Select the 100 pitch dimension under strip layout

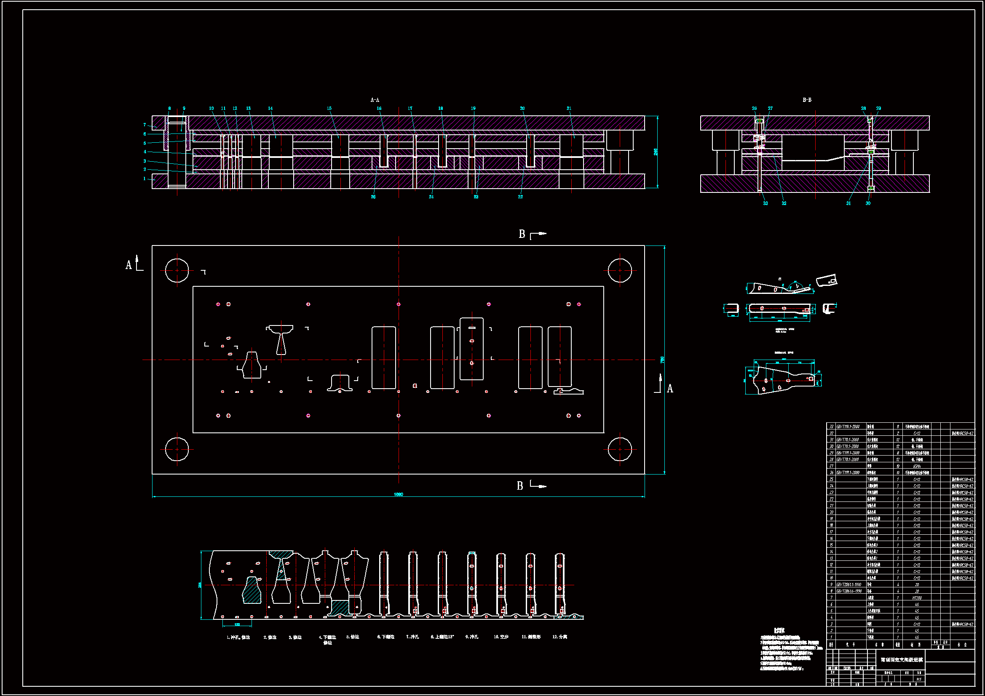tap(237, 624)
